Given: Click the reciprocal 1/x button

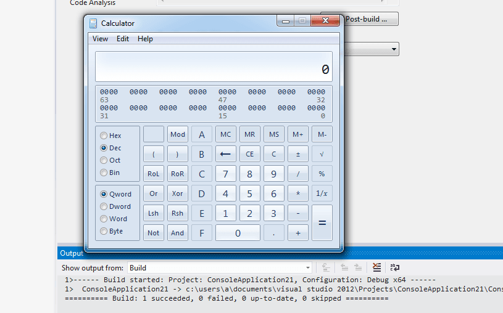Looking at the screenshot, I should coord(322,193).
